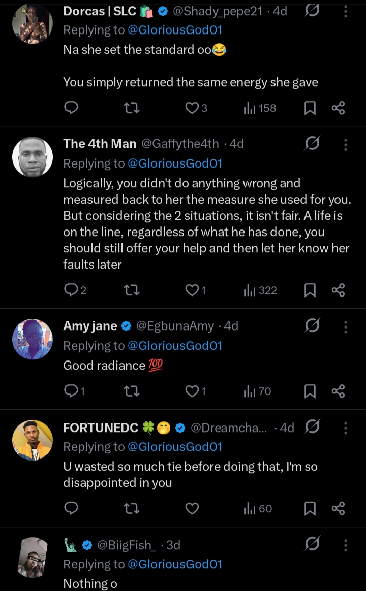This screenshot has height=591, width=366.
Task: Like Amy jane's Good radiance reply
Action: pyautogui.click(x=192, y=391)
